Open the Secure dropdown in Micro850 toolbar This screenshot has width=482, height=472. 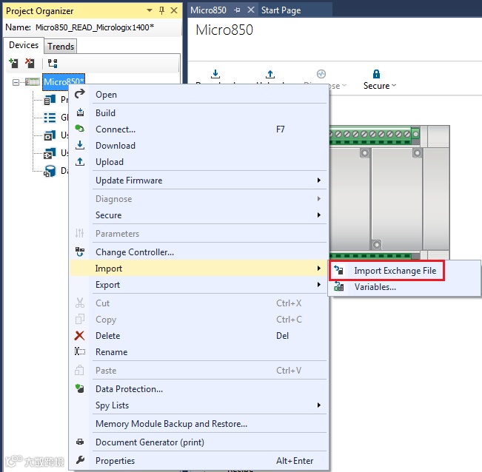(394, 85)
